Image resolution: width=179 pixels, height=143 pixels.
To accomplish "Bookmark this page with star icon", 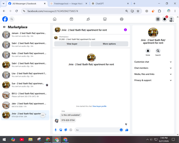I will pyautogui.click(x=138, y=11).
